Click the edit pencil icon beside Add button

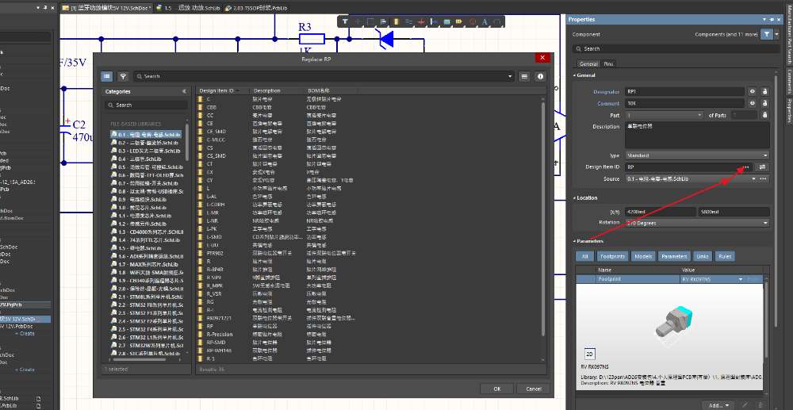tap(745, 405)
